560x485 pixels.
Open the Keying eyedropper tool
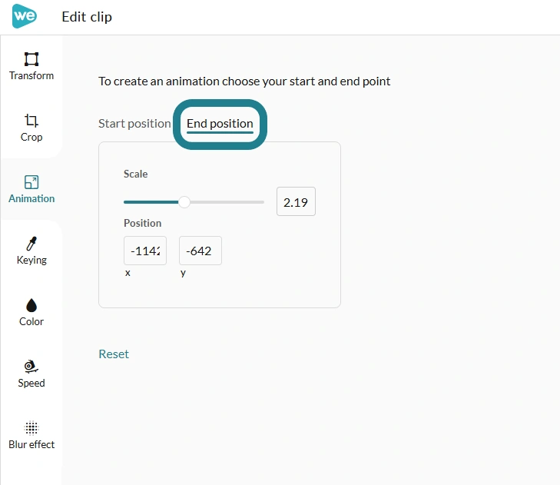(31, 251)
